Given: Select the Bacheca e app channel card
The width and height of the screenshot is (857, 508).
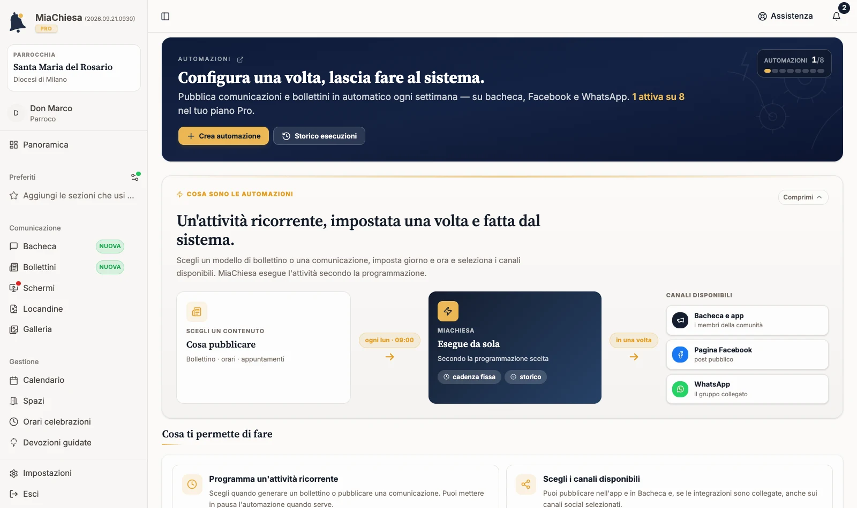Looking at the screenshot, I should coord(747,320).
